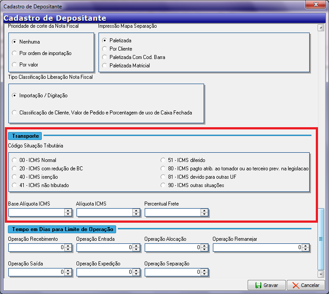Viewport: 329px width, 294px height.
Task: Increase Operação Expedição days
Action: point(136,271)
